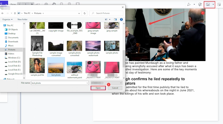Select the 'jpeg sample image' file
Viewport: 223px width, 124px height.
pyautogui.click(x=93, y=28)
